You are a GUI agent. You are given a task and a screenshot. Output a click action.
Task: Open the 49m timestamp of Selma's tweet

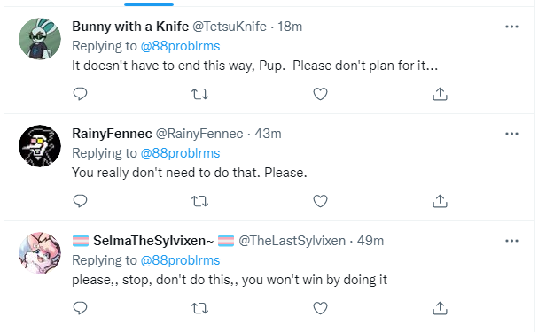click(370, 241)
